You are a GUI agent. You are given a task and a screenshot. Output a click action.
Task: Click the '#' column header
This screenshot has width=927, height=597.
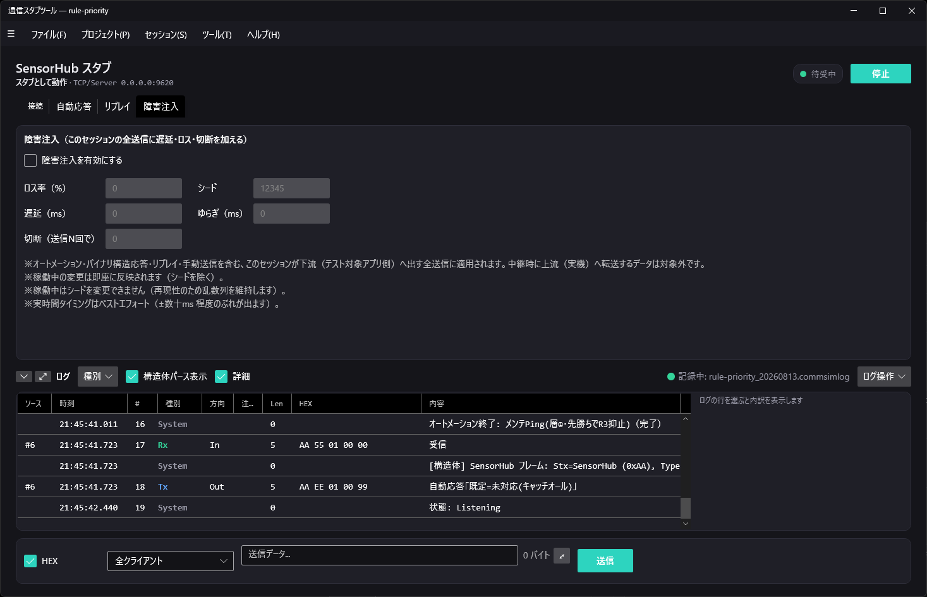142,404
